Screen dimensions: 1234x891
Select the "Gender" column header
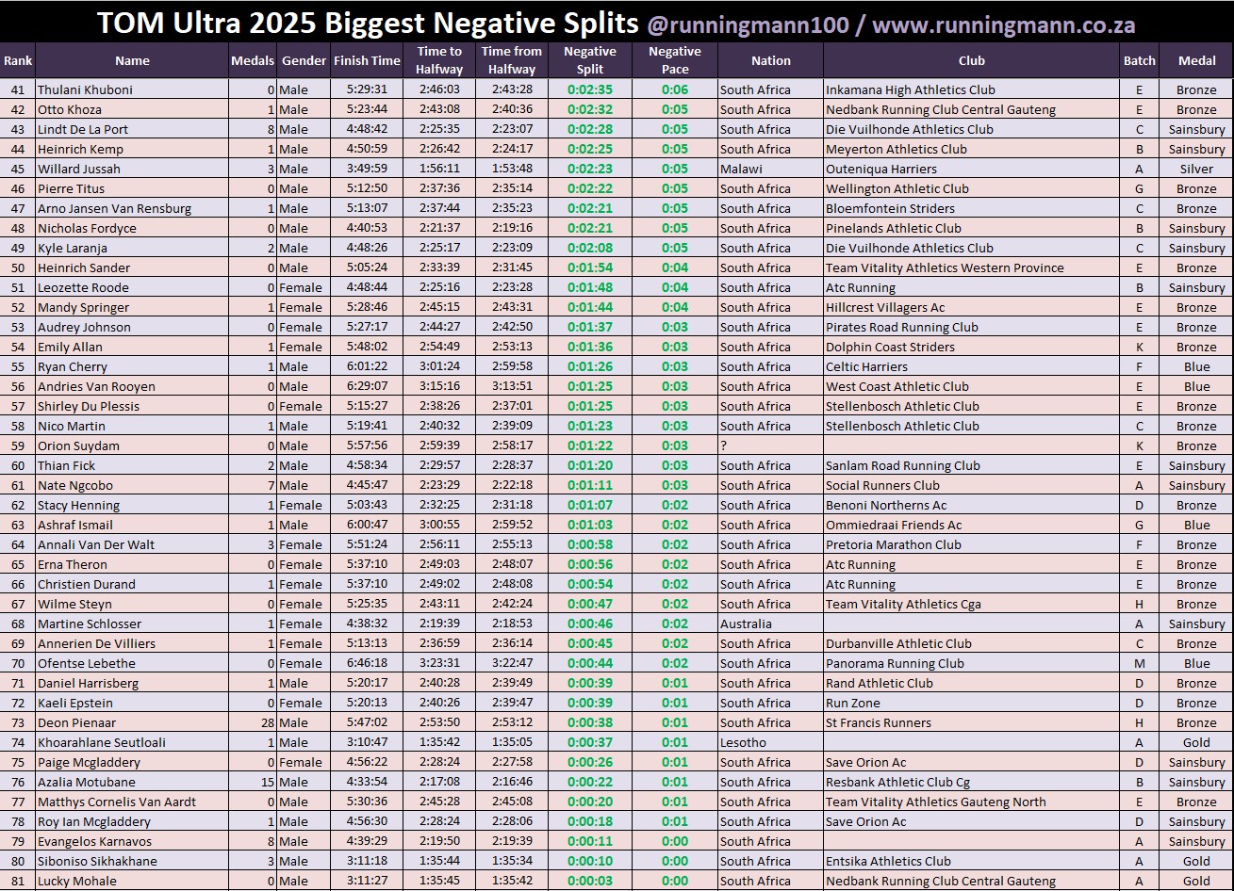[304, 60]
